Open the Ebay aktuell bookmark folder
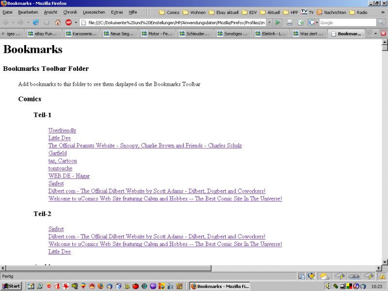Viewport: 388px width, 291px height. 224,12
